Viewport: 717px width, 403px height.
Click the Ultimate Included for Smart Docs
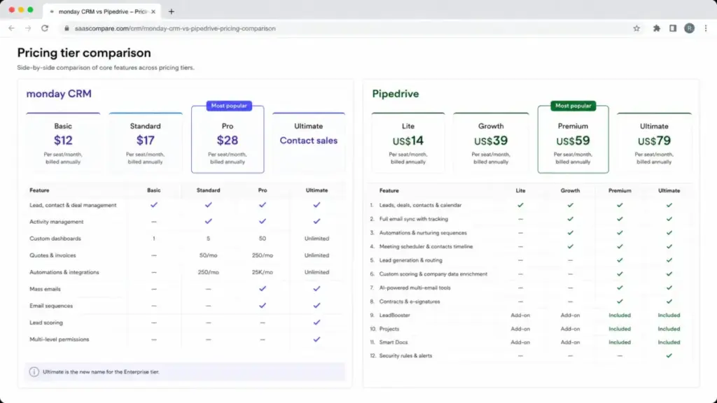(x=669, y=342)
